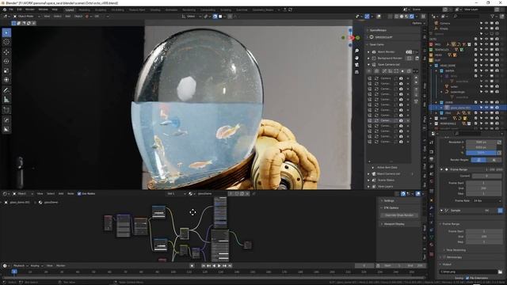Image resolution: width=507 pixels, height=285 pixels.
Task: Click the folder icon beside output path
Action: click(x=500, y=272)
